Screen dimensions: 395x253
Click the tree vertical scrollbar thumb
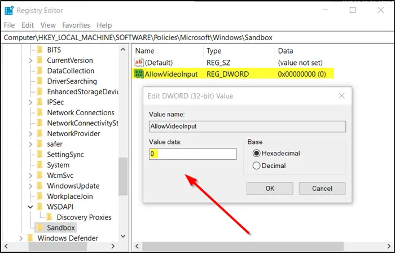[x=123, y=176]
